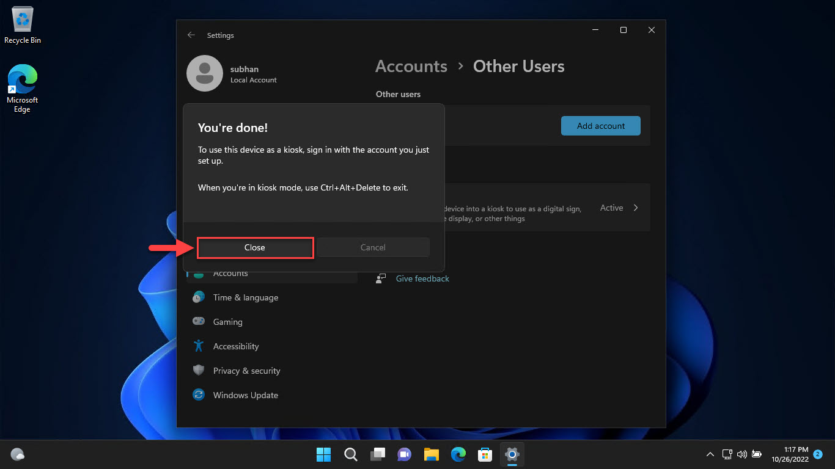Click the Give feedback icon
835x469 pixels.
click(380, 278)
